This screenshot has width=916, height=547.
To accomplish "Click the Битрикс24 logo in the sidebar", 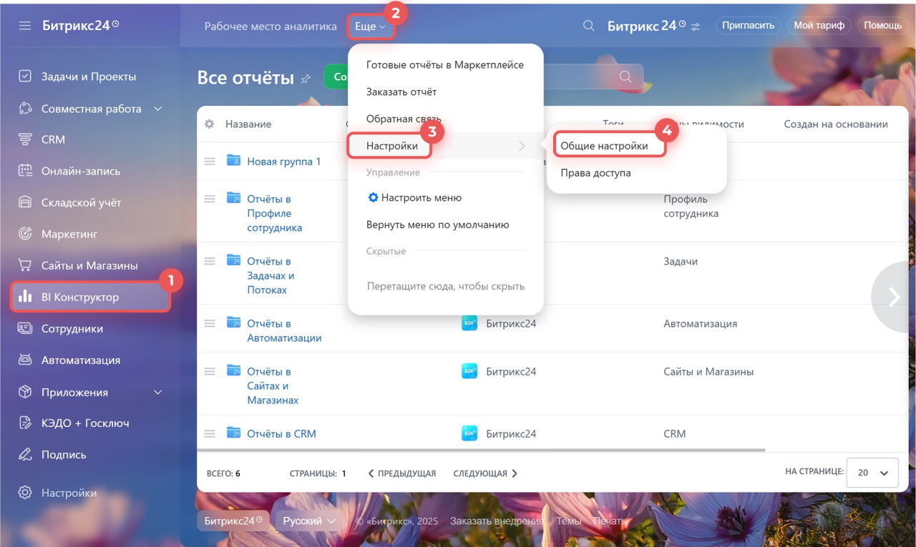I will 81,26.
